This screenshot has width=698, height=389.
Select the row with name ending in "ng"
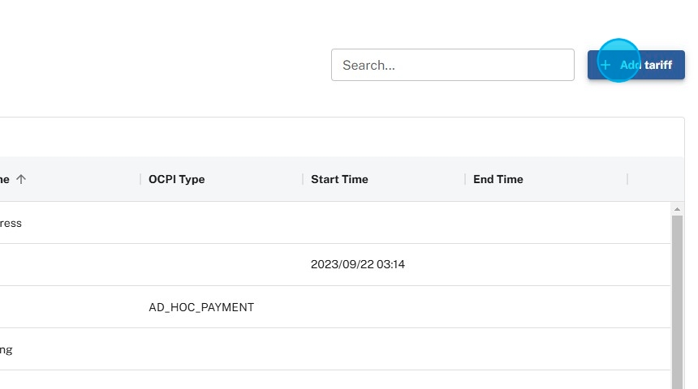pyautogui.click(x=6, y=349)
